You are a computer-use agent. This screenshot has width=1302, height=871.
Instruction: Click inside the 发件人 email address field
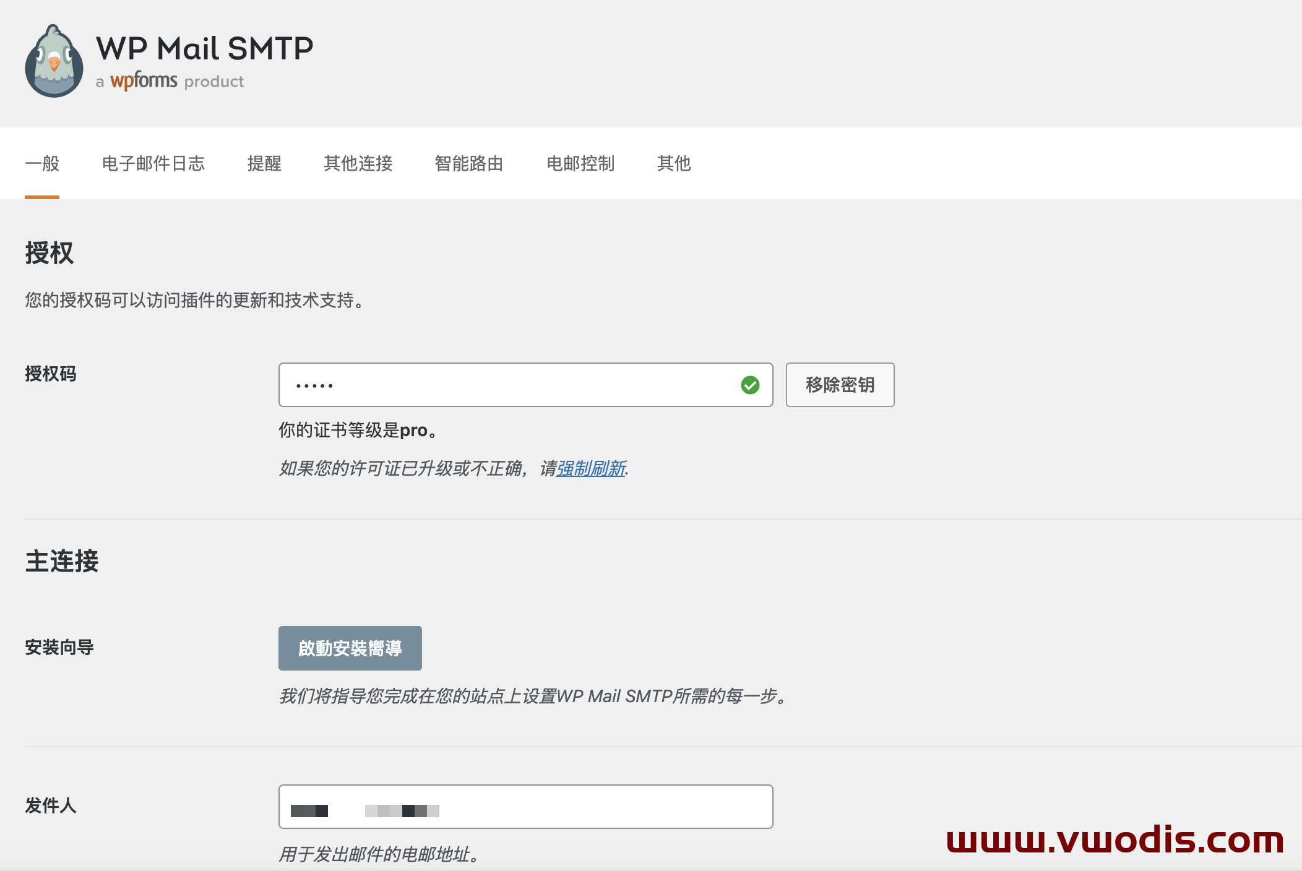coord(525,806)
